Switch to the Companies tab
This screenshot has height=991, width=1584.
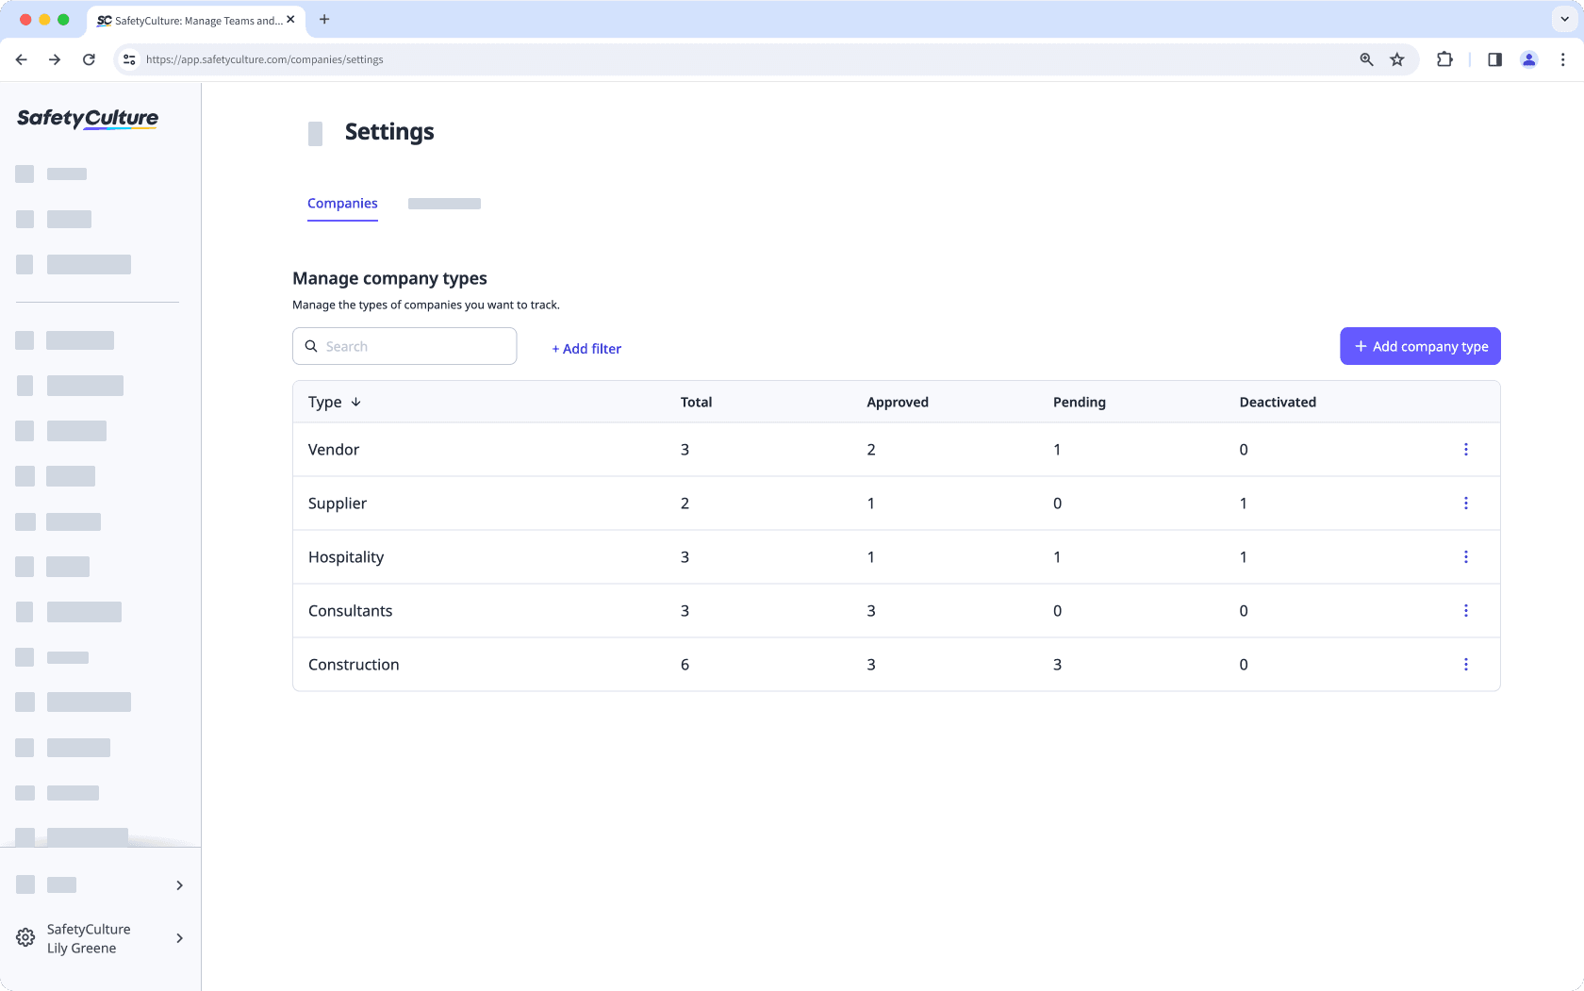[x=342, y=204]
